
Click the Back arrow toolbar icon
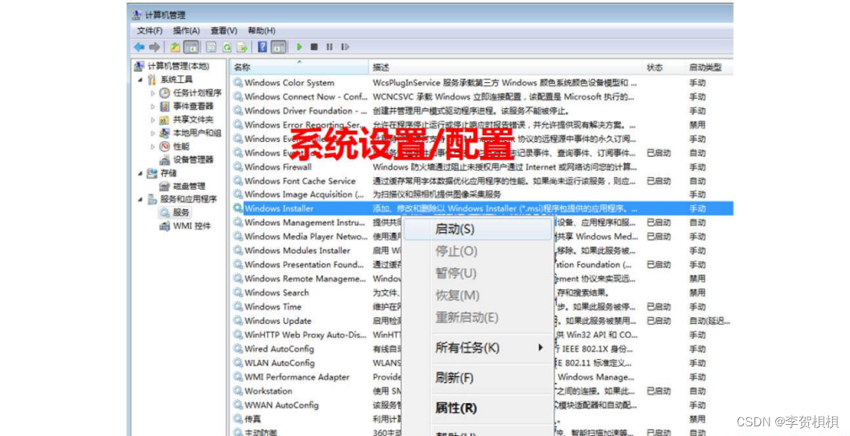(140, 47)
